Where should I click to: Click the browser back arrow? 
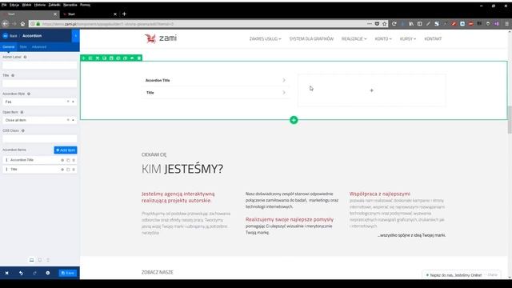[6, 24]
